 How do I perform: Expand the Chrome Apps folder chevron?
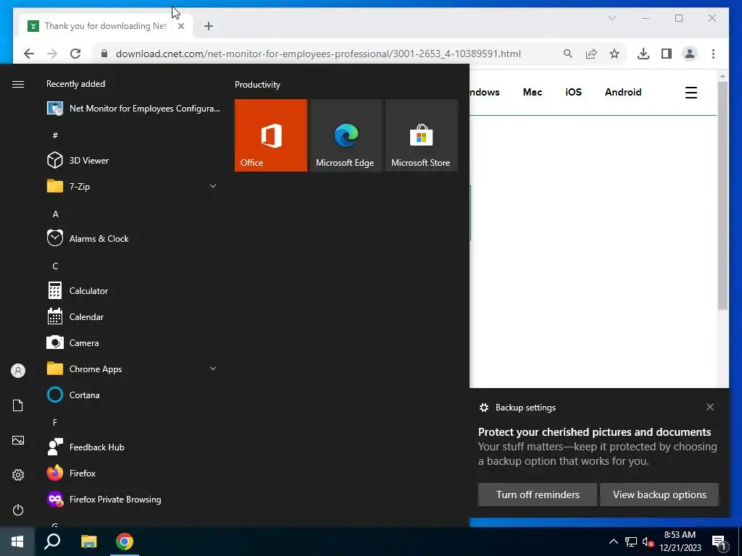click(x=213, y=368)
